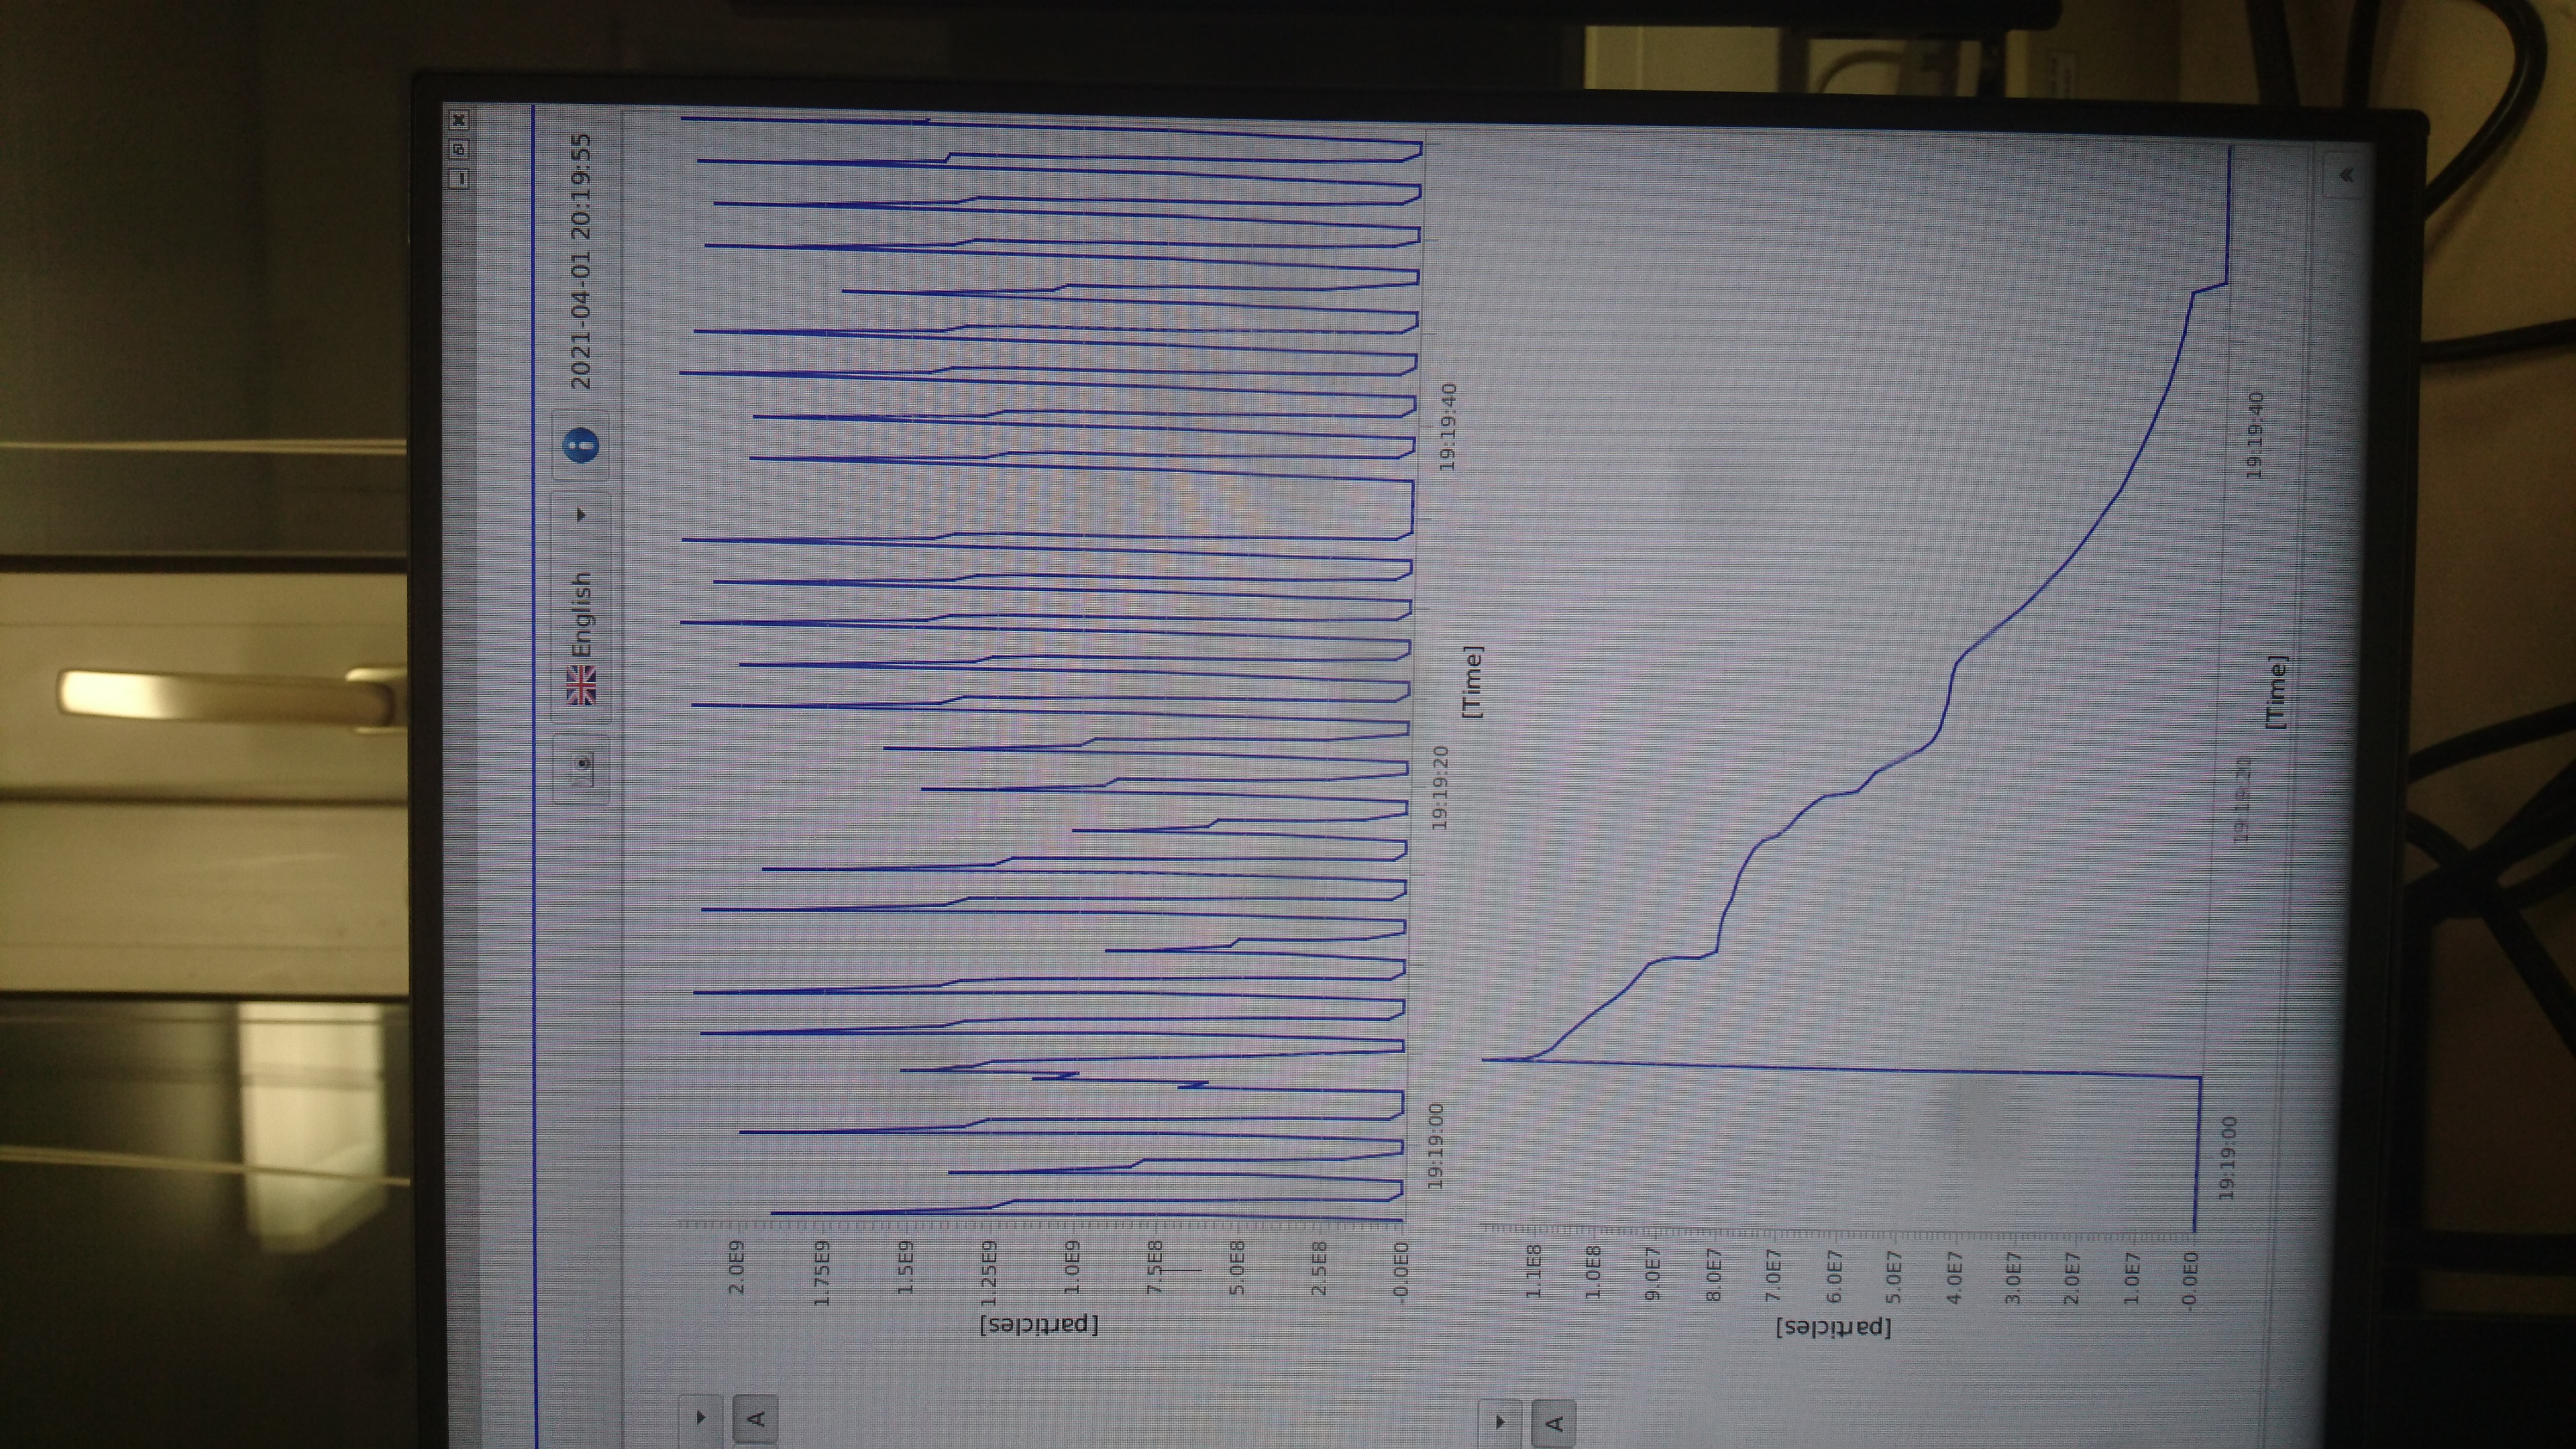Click the 7.0E7 axis label
The width and height of the screenshot is (2576, 1449).
click(1773, 1275)
